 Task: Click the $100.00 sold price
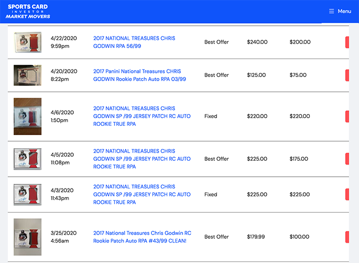coord(299,237)
